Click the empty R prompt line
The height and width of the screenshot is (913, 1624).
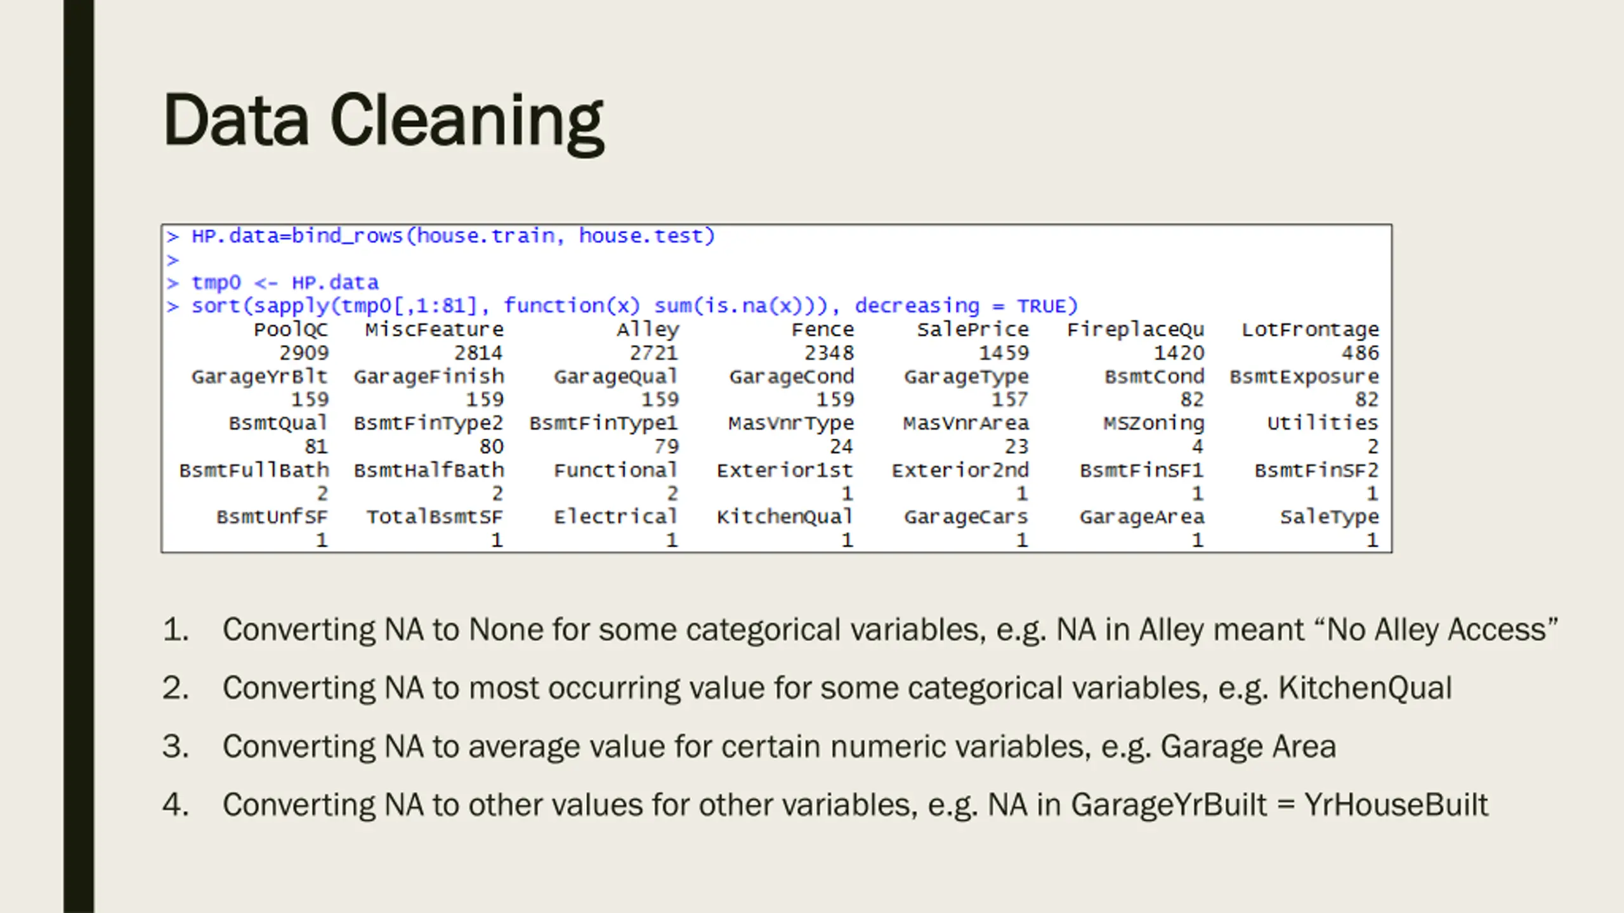pyautogui.click(x=173, y=260)
